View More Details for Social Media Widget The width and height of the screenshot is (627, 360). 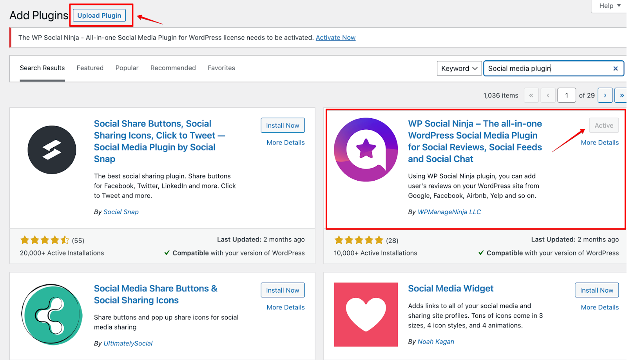click(600, 308)
